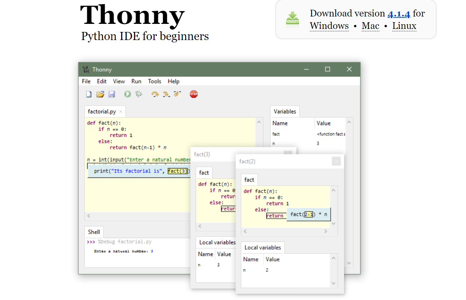Screen dimensions: 466x300
Task: Open the Tools menu
Action: [x=155, y=81]
